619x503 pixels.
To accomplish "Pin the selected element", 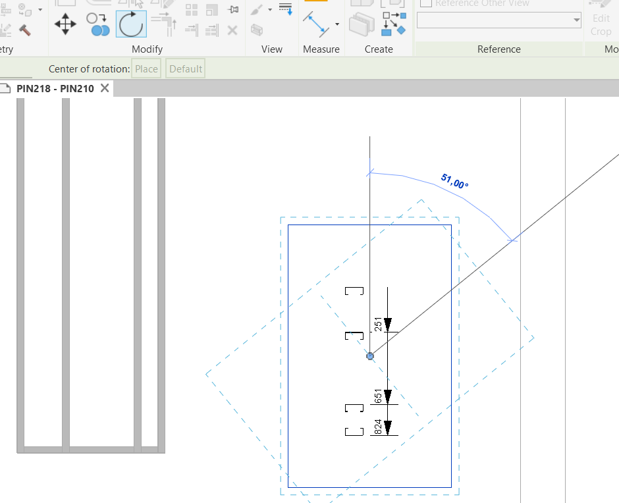I will (x=232, y=9).
